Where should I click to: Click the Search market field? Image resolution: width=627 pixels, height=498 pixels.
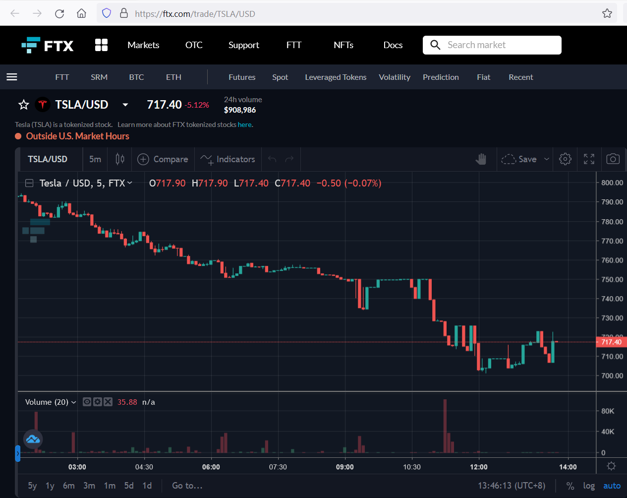pyautogui.click(x=492, y=45)
